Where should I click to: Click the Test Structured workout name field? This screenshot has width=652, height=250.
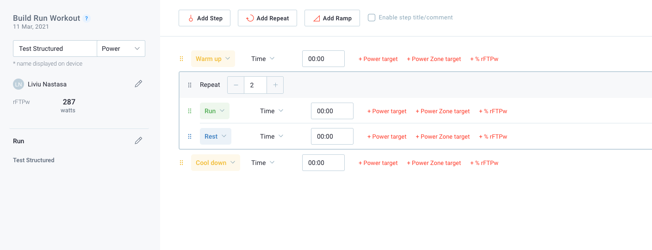tap(55, 49)
